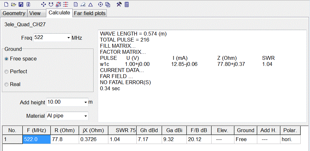Switch to the Geometry tab
310x151 pixels.
(x=14, y=13)
